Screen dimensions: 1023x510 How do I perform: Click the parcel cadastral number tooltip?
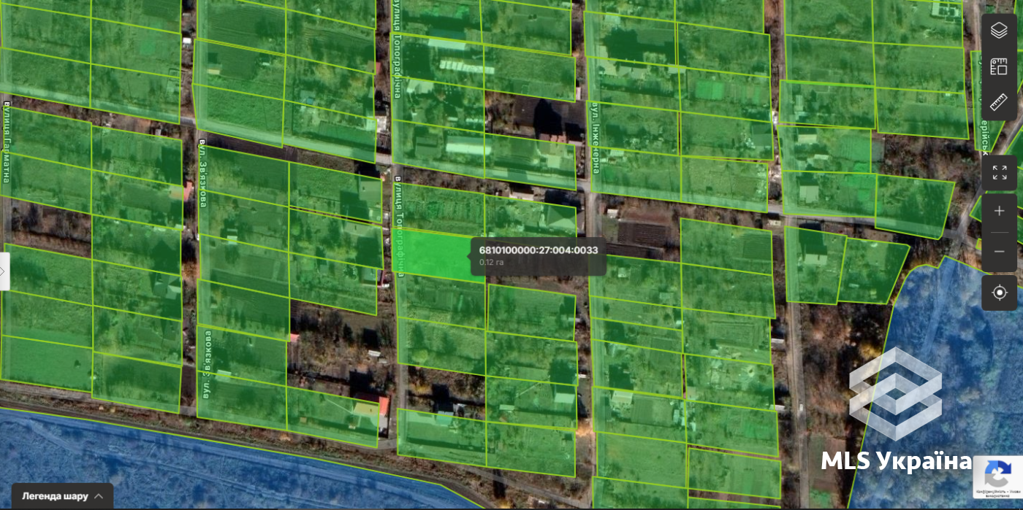(x=539, y=255)
